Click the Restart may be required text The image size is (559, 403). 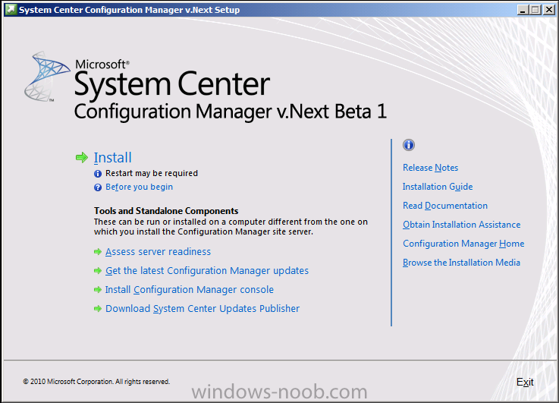tap(152, 173)
